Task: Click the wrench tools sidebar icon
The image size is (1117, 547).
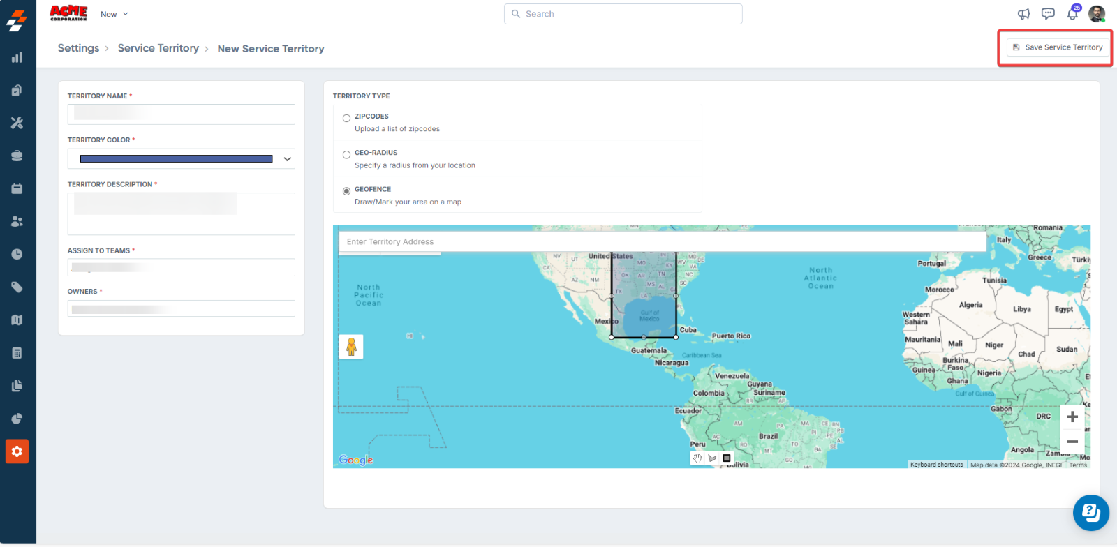Action: pos(17,123)
